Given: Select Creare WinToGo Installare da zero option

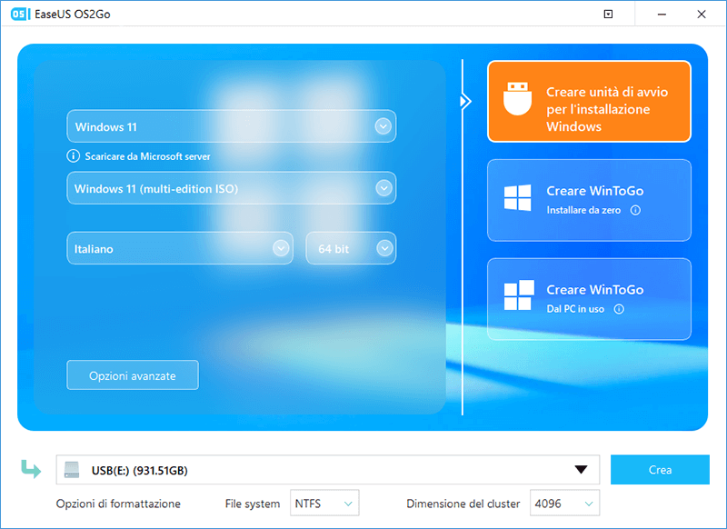Looking at the screenshot, I should click(589, 200).
